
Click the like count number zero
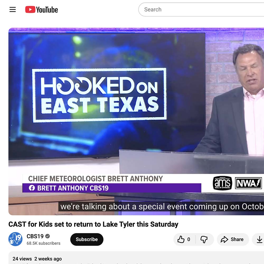(x=189, y=239)
